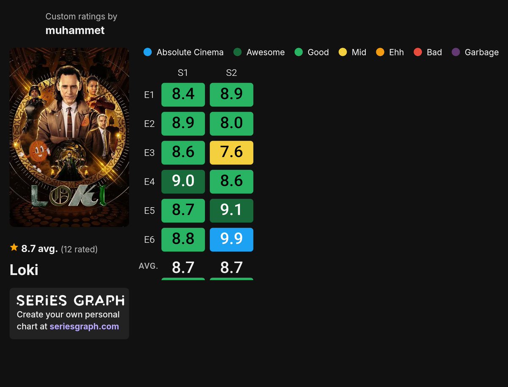
Task: Open the seriesgraph.com link
Action: click(x=84, y=327)
